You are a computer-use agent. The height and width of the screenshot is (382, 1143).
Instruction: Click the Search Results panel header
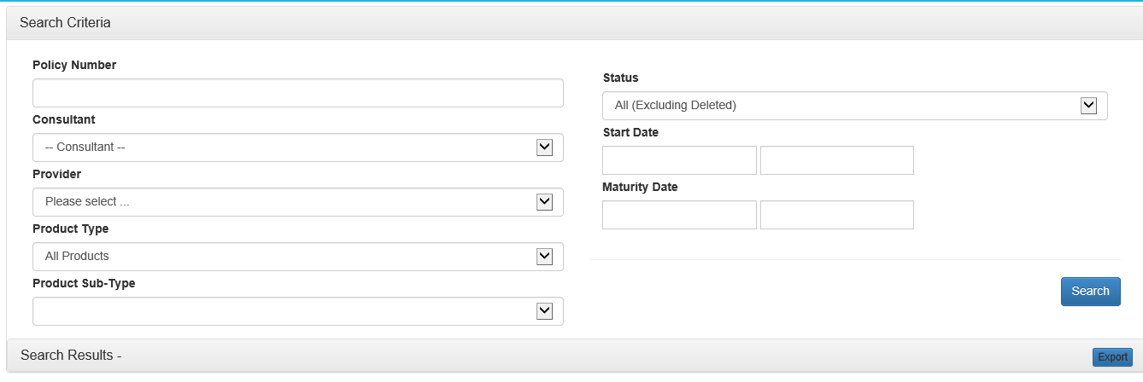tap(71, 355)
